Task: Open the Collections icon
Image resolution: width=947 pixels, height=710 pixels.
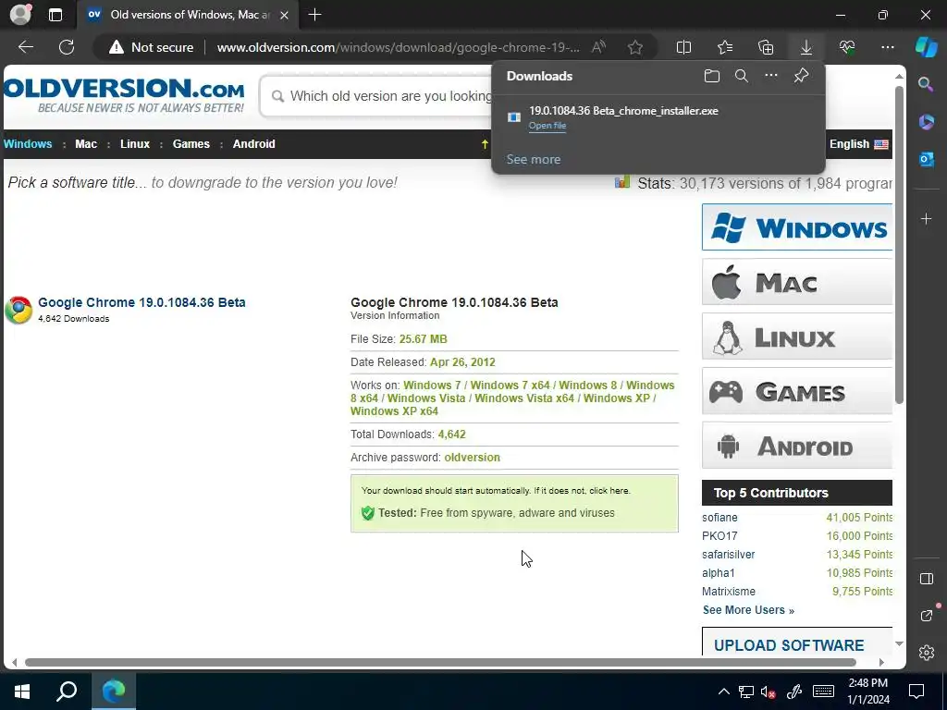Action: (765, 47)
